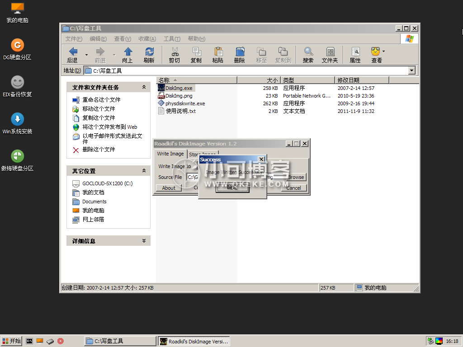Click the Back (后退) toolbar button

tap(73, 55)
